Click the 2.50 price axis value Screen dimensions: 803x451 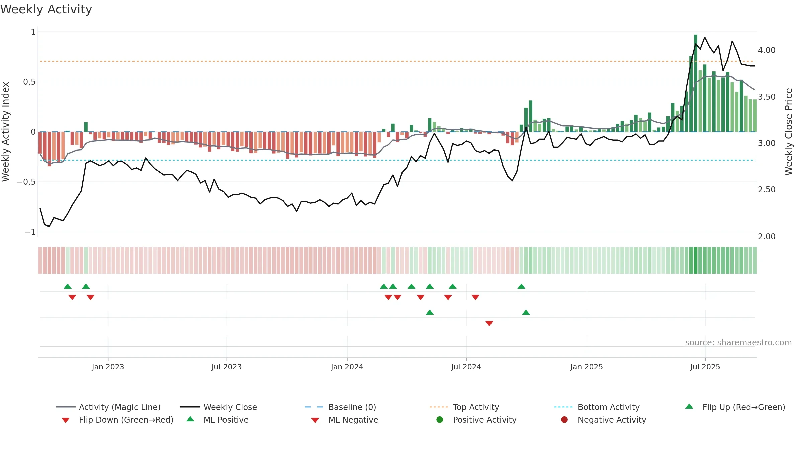point(767,190)
